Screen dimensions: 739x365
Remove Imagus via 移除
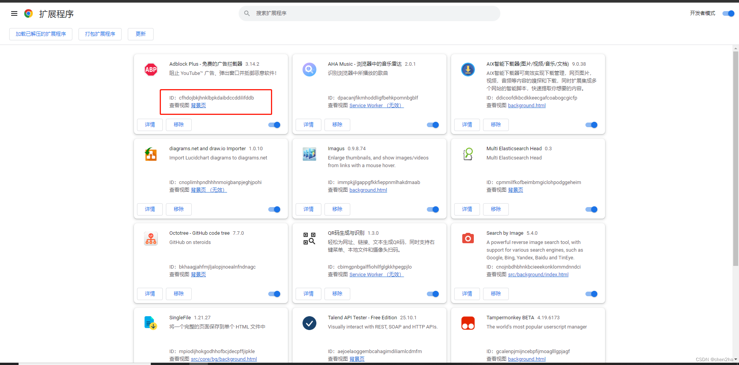coord(337,209)
